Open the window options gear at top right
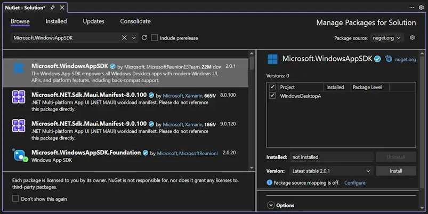Image resolution: width=428 pixels, height=214 pixels. click(x=421, y=7)
